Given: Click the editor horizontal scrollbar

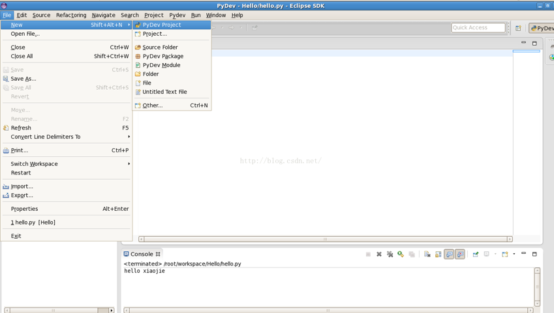Looking at the screenshot, I should (x=326, y=239).
